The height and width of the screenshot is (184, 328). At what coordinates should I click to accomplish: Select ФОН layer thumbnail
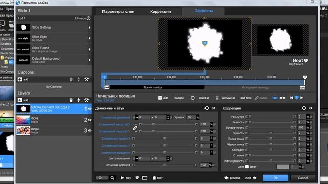23,120
